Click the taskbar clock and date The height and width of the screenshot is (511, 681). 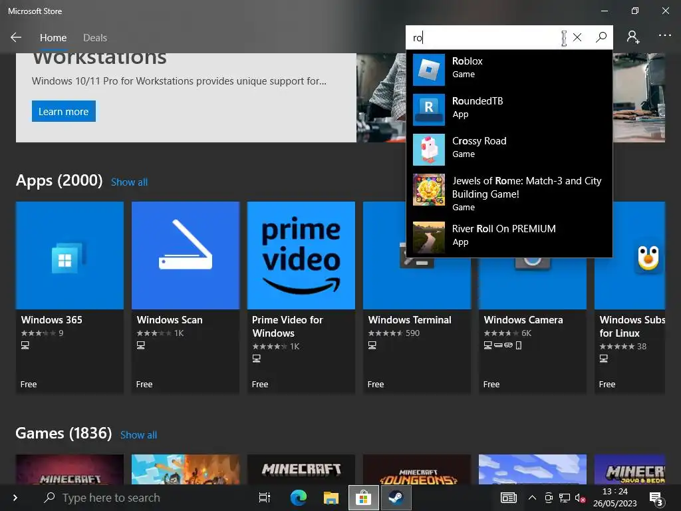[x=615, y=498]
